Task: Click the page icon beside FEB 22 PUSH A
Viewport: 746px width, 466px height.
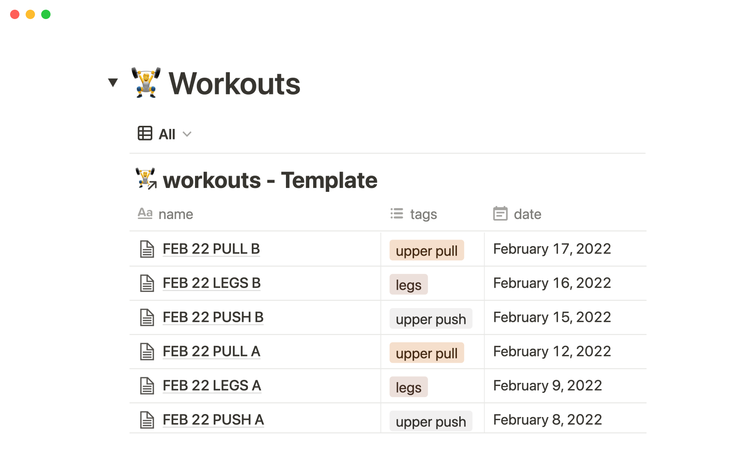Action: (147, 420)
